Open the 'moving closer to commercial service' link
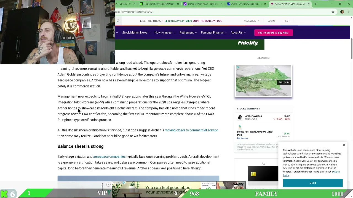Viewport: 353px width, 198px height. [191, 130]
